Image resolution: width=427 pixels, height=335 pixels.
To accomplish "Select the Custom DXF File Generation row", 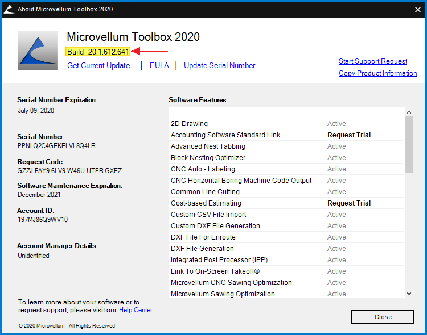I will click(x=286, y=226).
